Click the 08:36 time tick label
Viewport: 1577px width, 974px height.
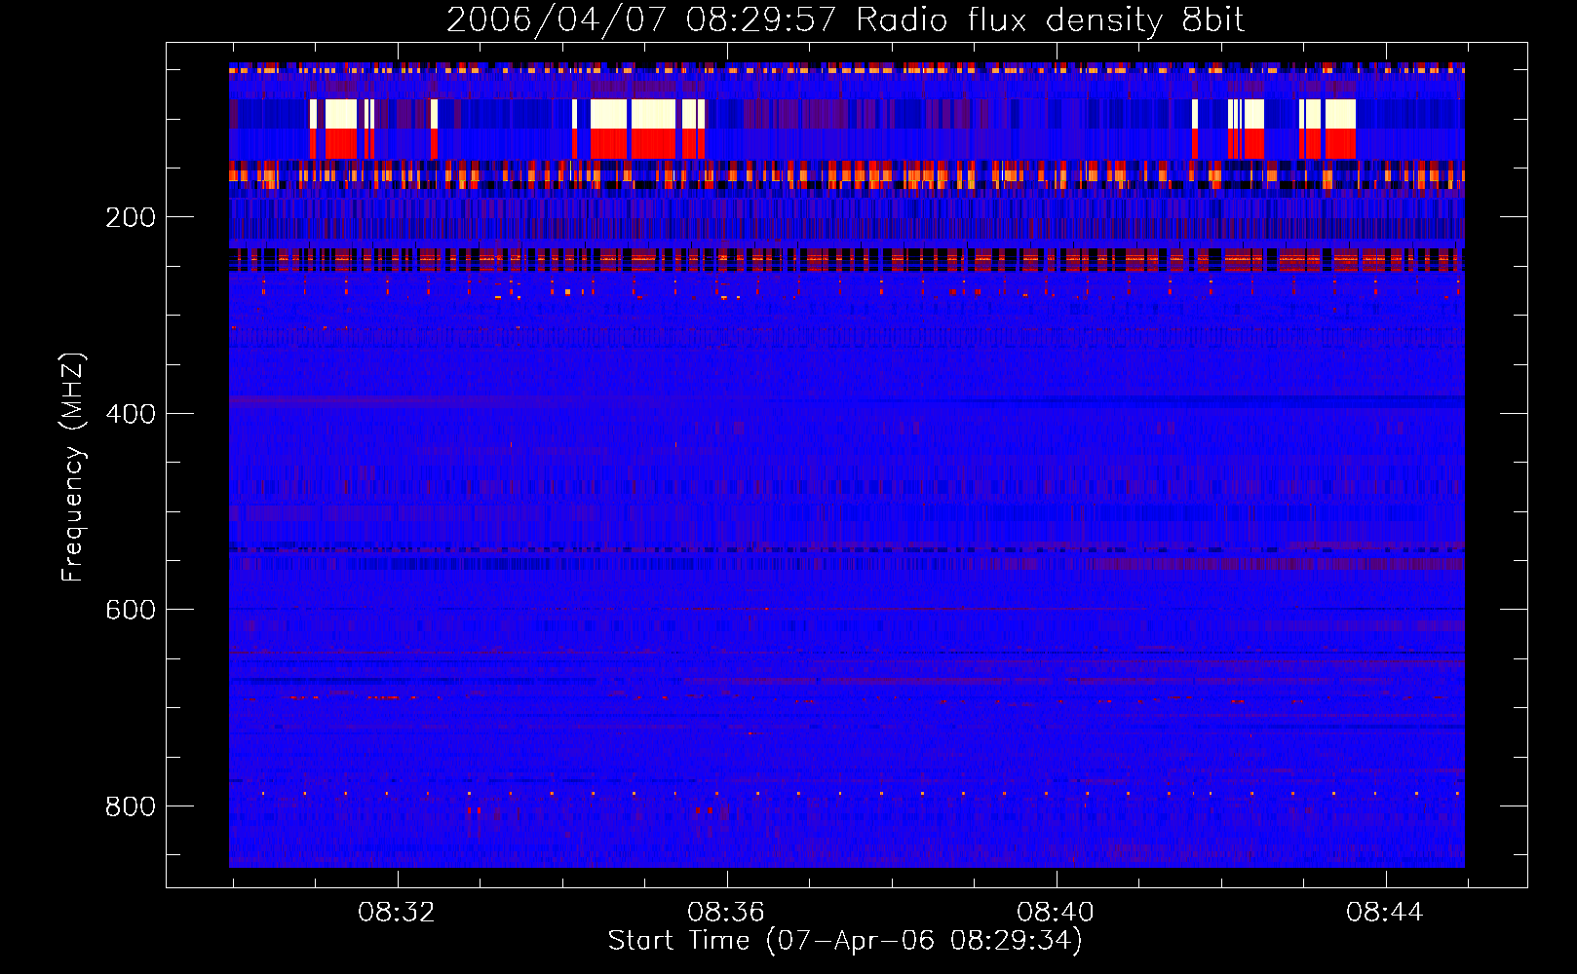coord(726,913)
